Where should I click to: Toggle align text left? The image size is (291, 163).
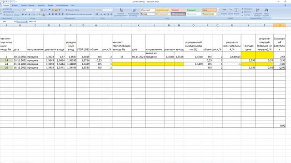[50, 14]
